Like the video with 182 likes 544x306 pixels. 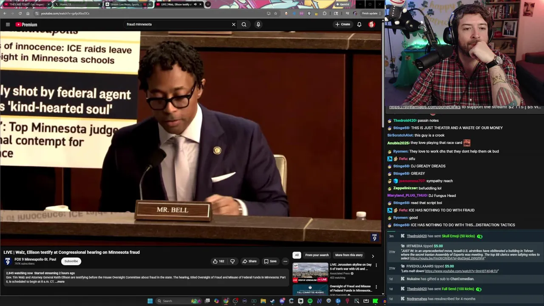[218, 261]
